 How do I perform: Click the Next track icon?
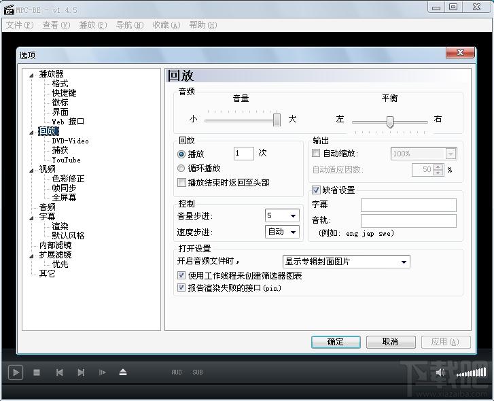(x=81, y=372)
